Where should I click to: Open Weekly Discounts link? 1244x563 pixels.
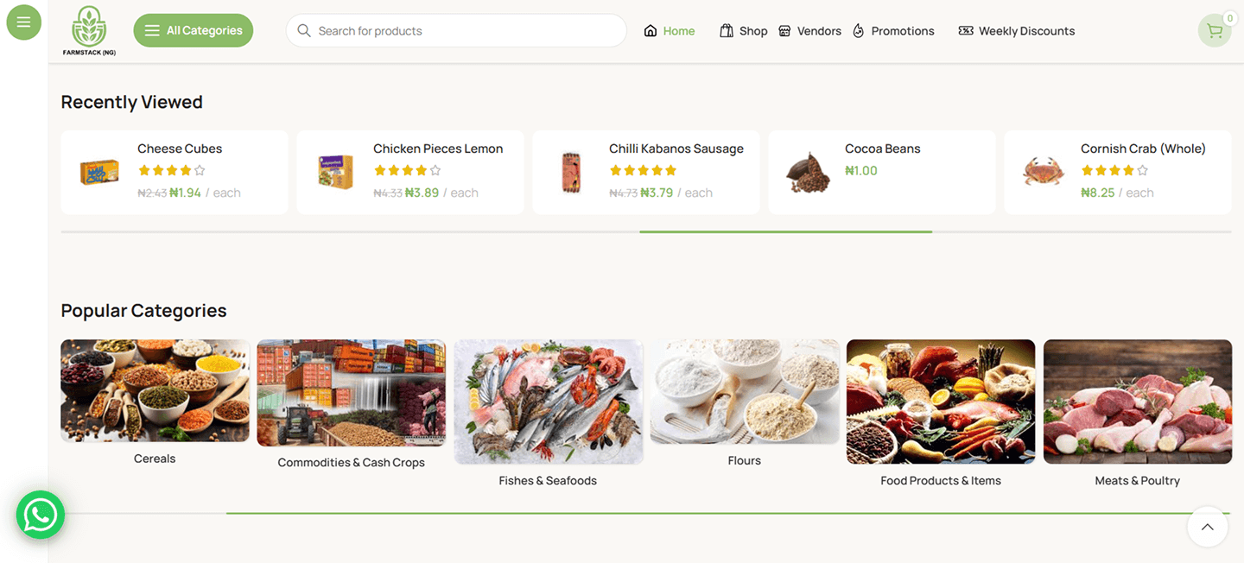click(1017, 31)
